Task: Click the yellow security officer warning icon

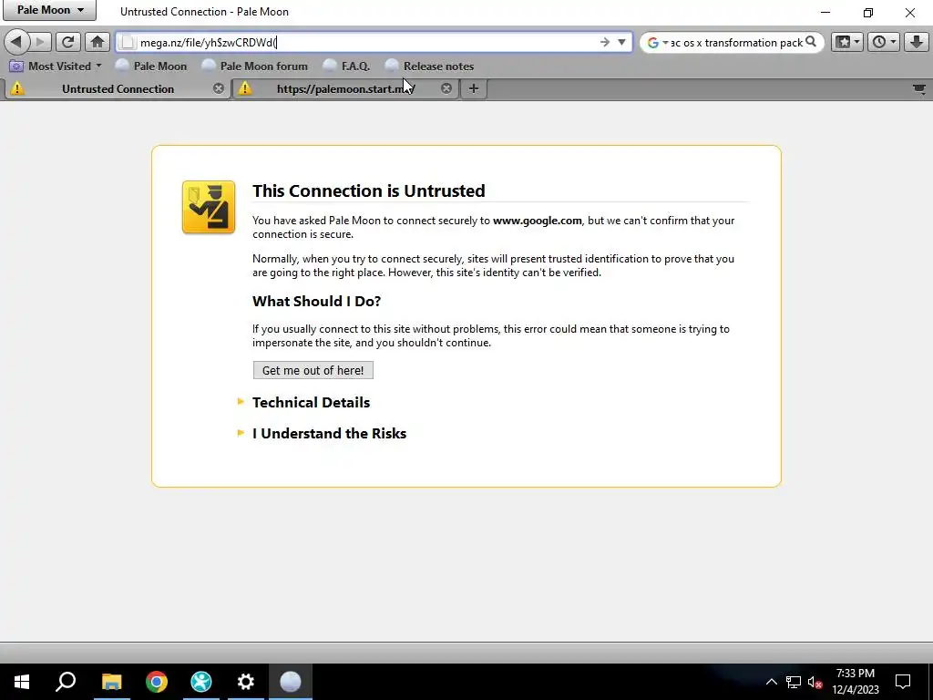Action: 209,207
